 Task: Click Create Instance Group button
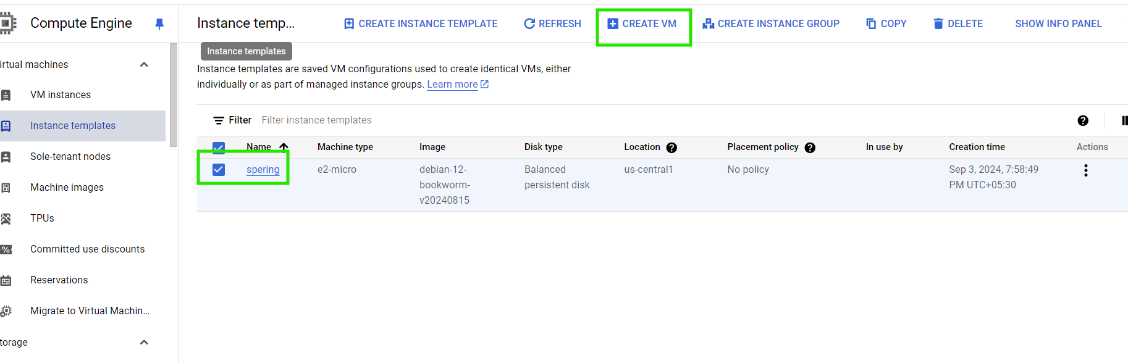[771, 23]
